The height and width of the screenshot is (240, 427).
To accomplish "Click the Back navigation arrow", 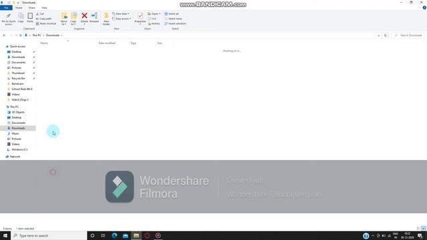I will click(x=4, y=35).
